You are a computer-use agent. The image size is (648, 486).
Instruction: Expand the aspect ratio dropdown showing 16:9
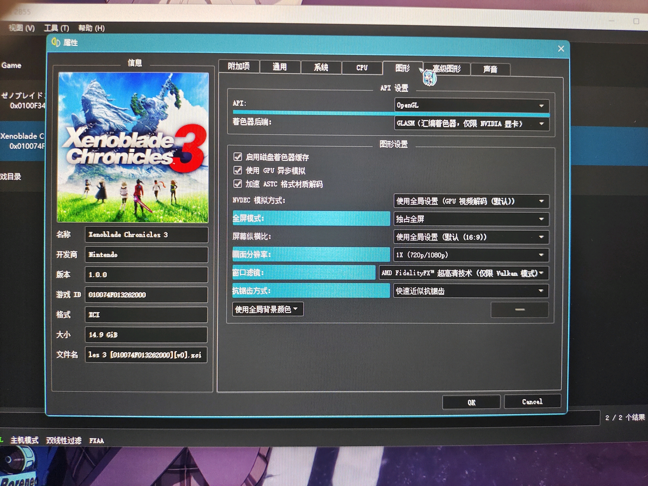point(471,237)
